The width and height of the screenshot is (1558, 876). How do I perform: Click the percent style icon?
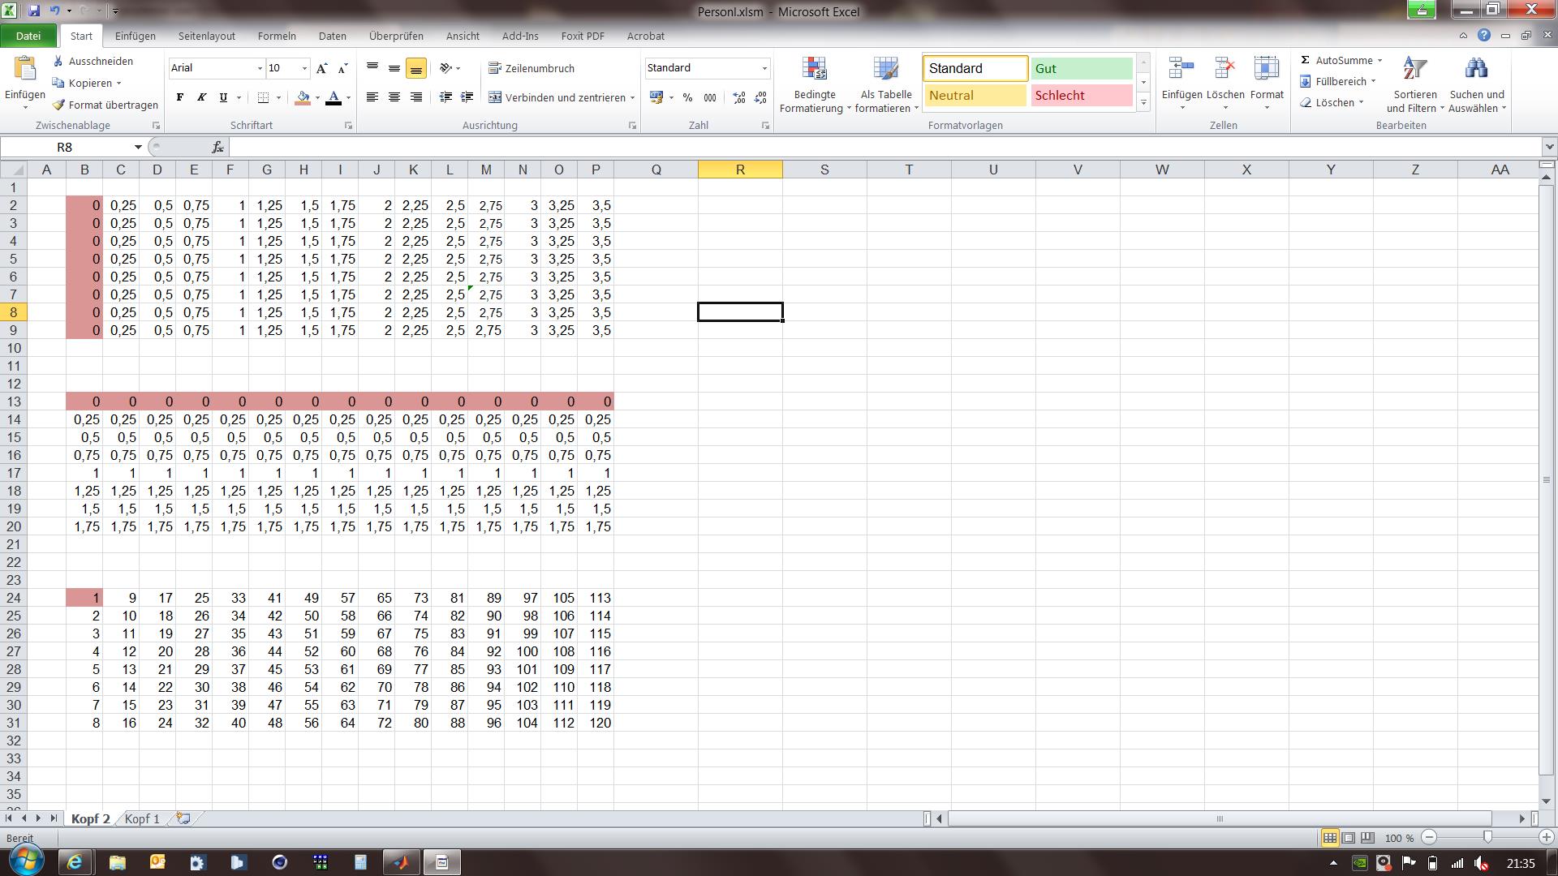687,97
